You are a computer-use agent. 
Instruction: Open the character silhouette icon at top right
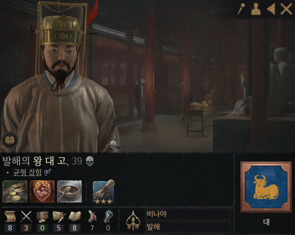coord(256,9)
